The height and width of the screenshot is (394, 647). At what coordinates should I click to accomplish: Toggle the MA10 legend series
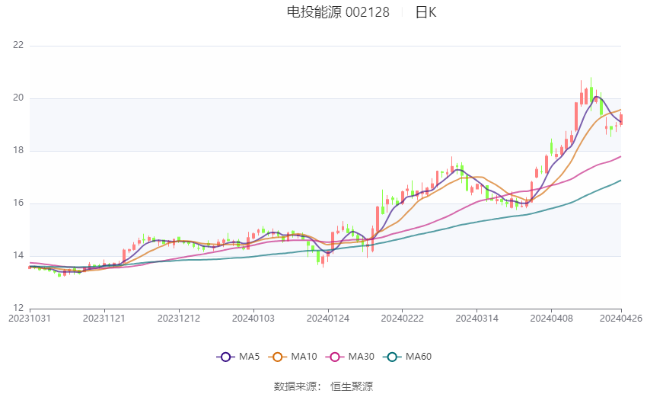coord(292,357)
